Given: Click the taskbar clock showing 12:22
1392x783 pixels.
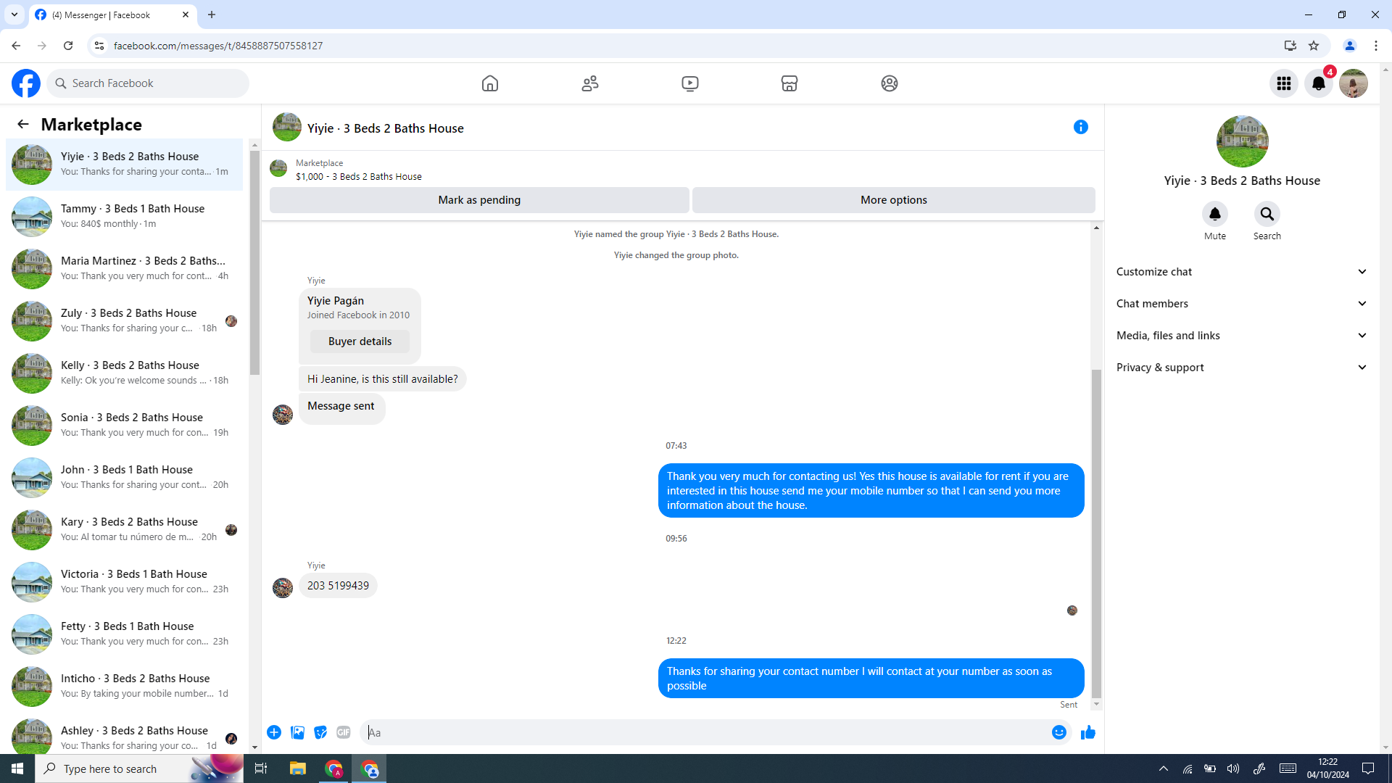Looking at the screenshot, I should click(x=1328, y=768).
